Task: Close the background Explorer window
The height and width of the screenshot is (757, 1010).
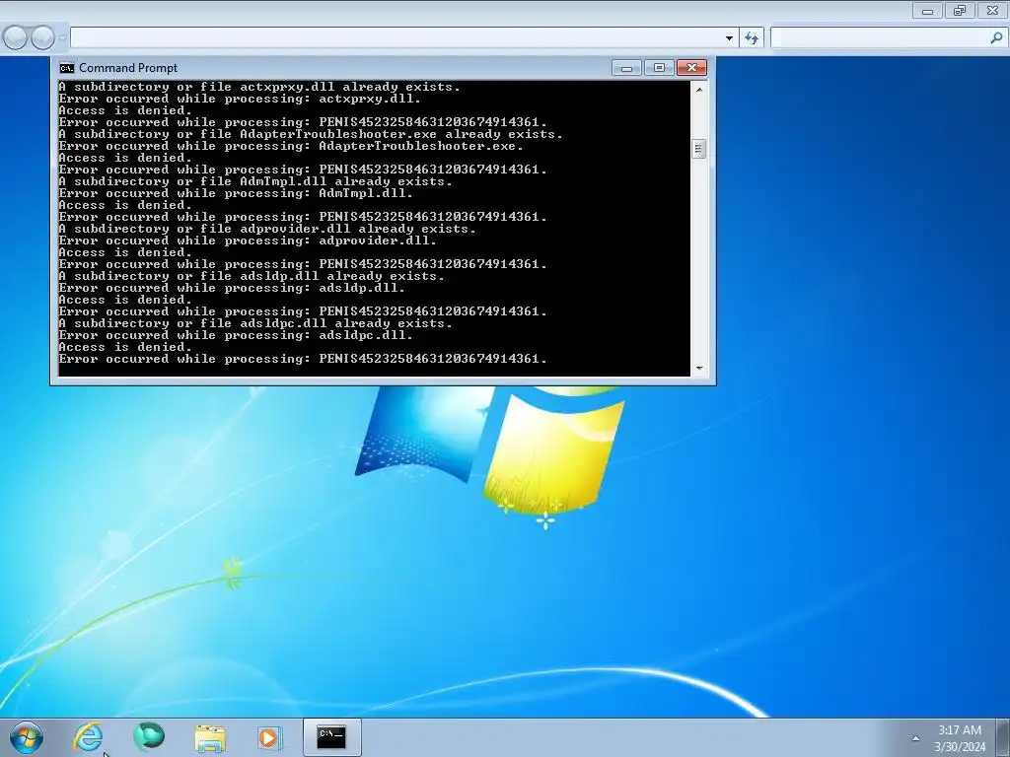Action: [x=992, y=10]
